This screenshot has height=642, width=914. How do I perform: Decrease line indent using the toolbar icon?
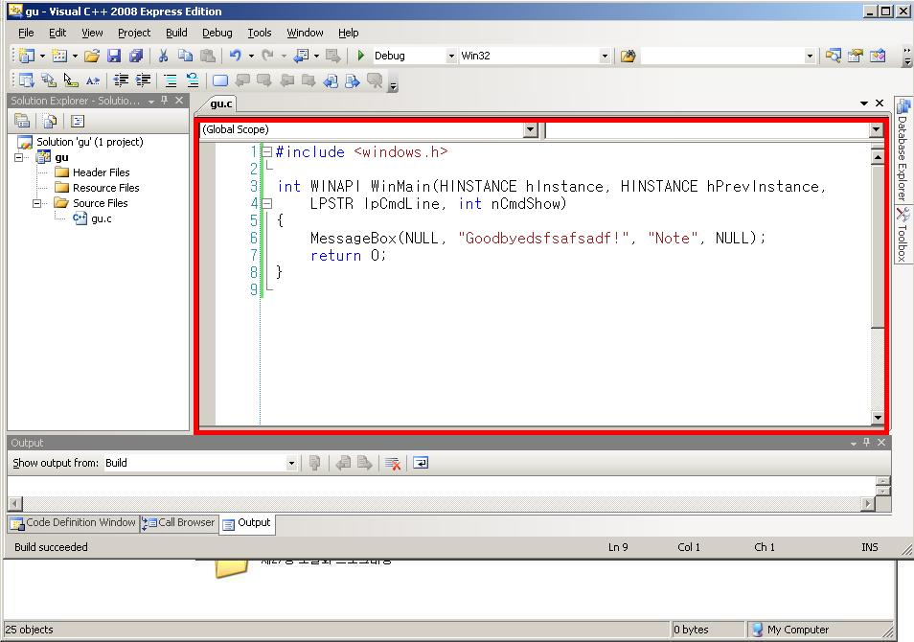(121, 80)
